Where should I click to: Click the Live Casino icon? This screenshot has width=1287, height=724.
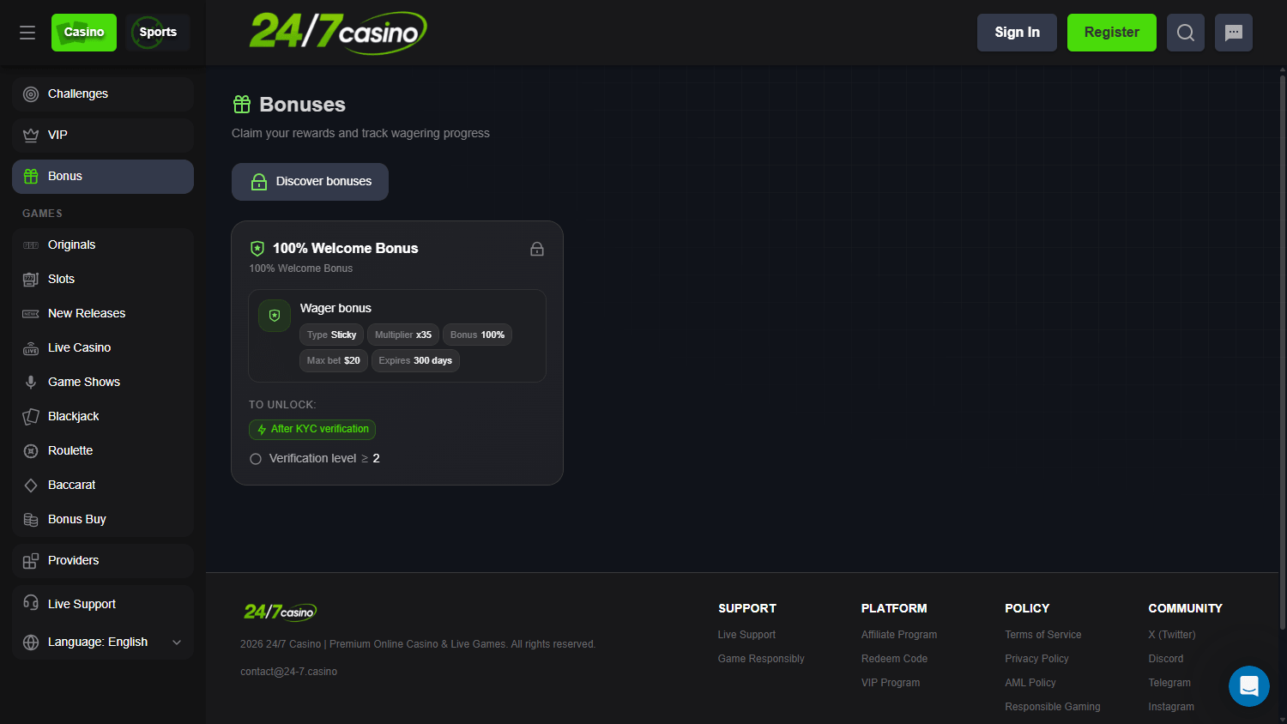31,348
